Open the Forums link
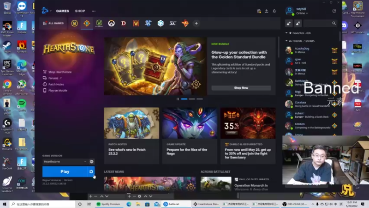The width and height of the screenshot is (369, 208). pos(53,78)
